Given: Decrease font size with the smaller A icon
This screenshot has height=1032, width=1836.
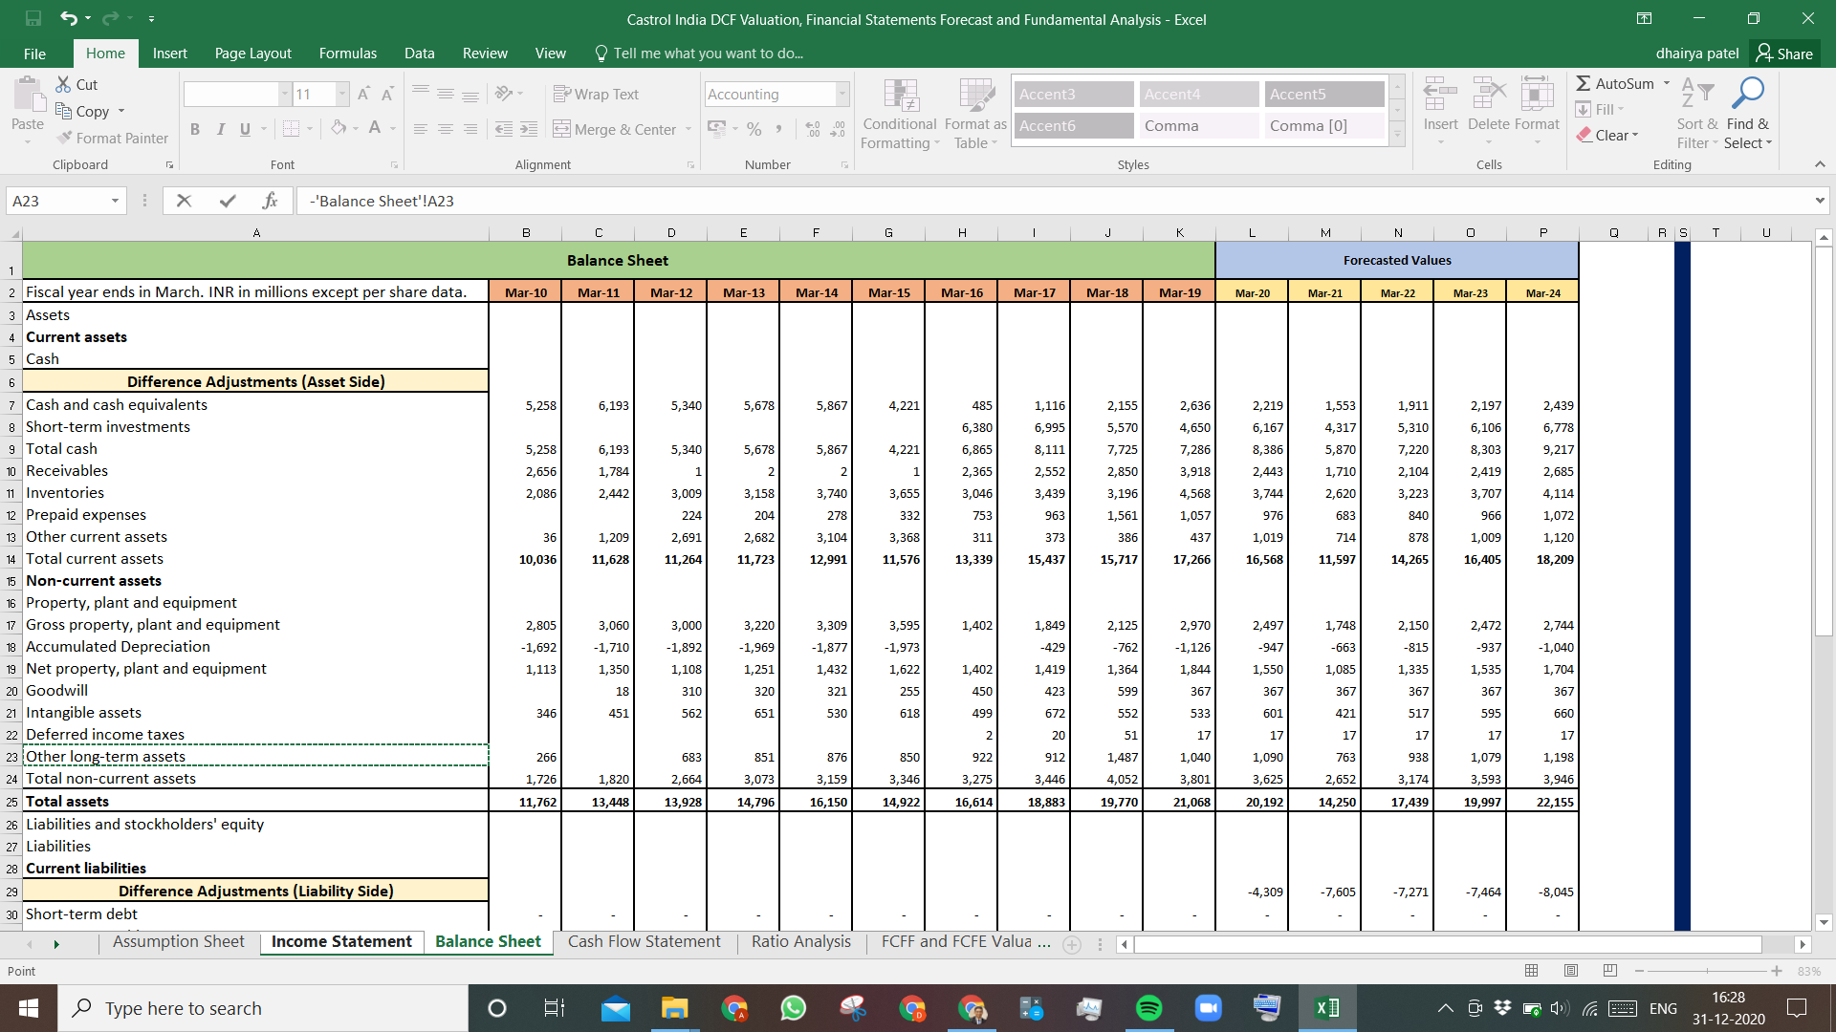Looking at the screenshot, I should (x=387, y=94).
